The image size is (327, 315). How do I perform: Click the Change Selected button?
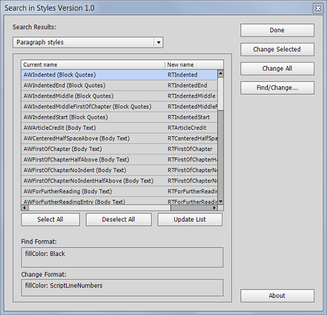tap(277, 50)
